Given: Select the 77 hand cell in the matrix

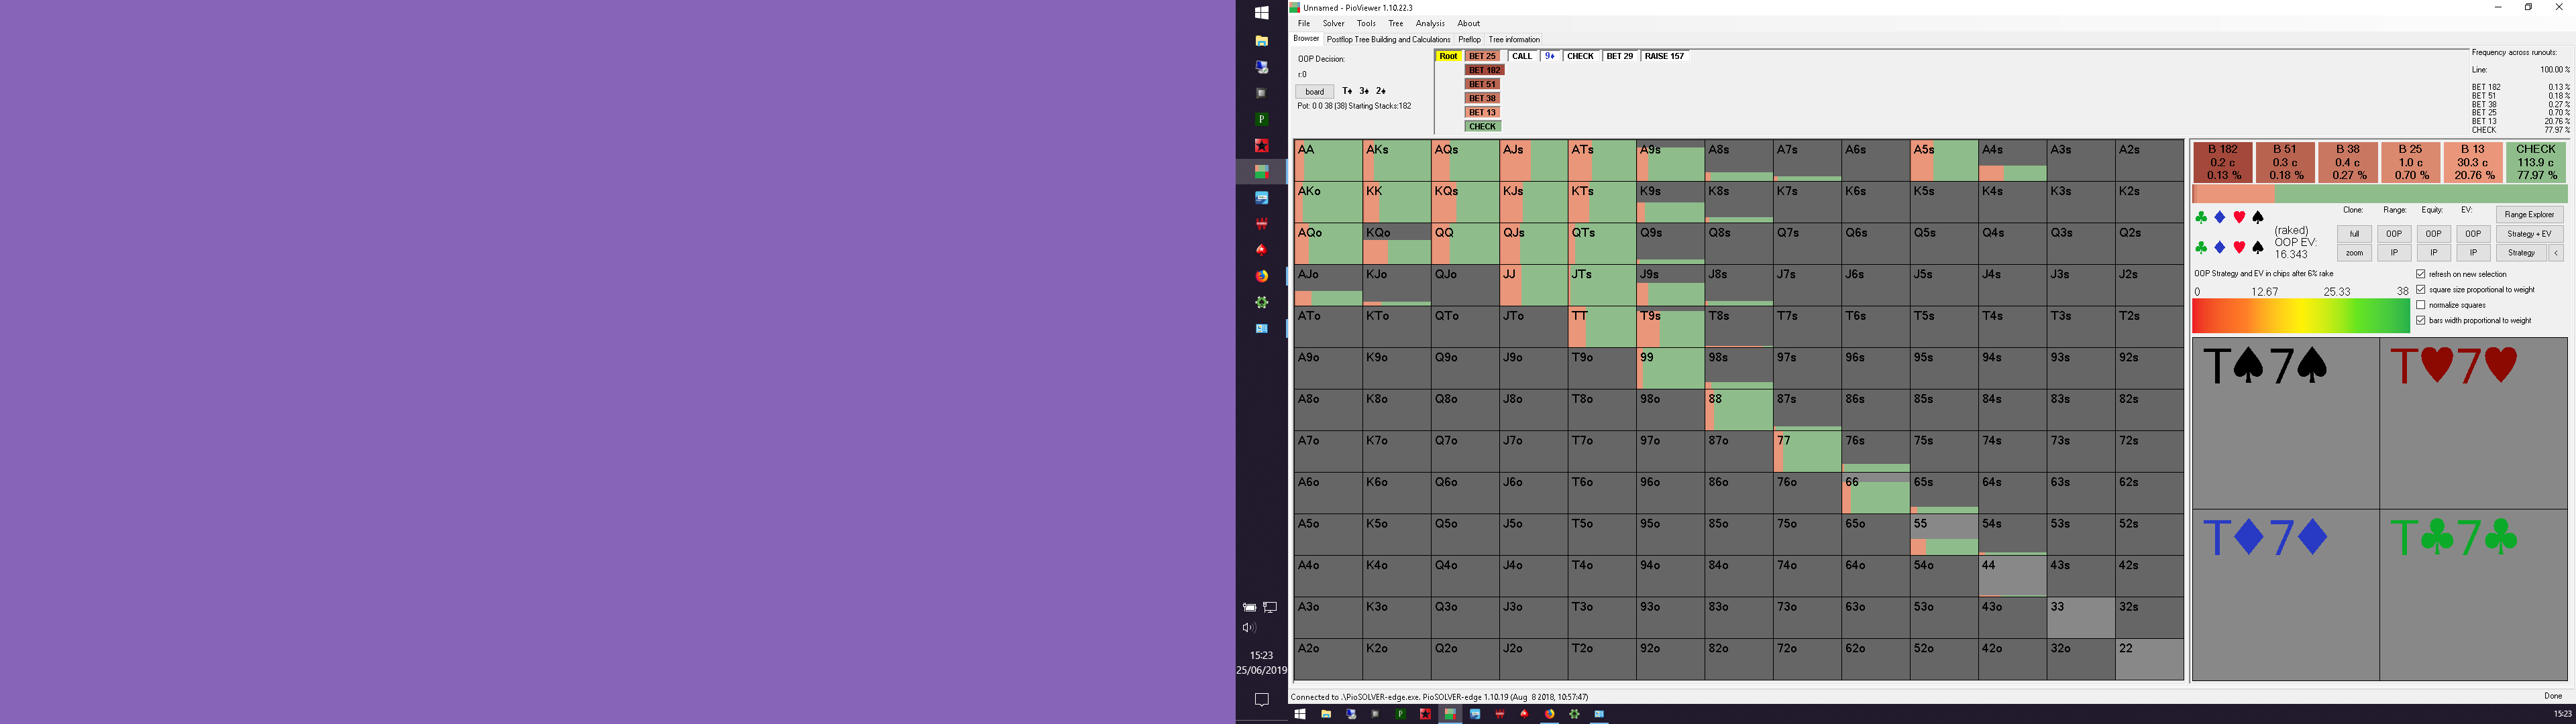Looking at the screenshot, I should 1807,452.
